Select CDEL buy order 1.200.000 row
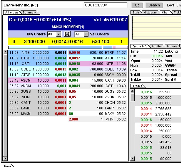This screenshot has width=184, height=167. 38,69
